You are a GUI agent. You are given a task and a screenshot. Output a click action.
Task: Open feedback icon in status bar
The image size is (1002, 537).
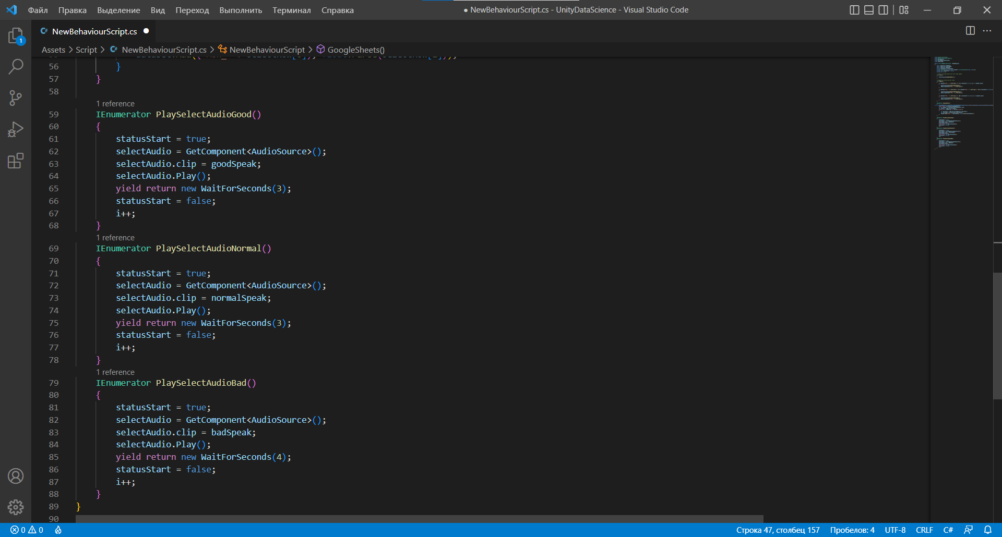(x=968, y=530)
